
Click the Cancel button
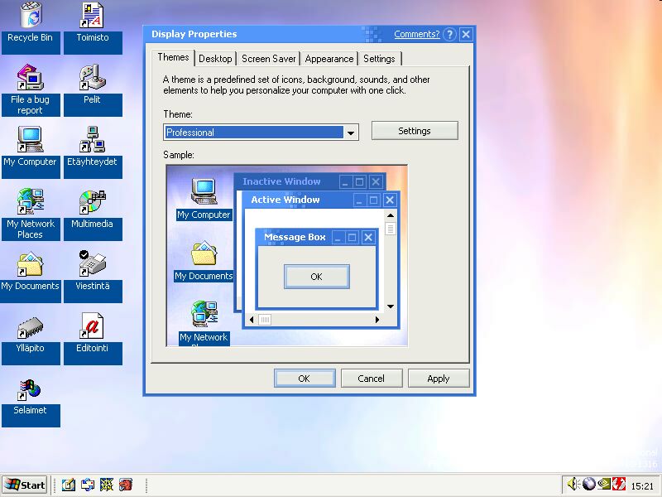pyautogui.click(x=371, y=379)
